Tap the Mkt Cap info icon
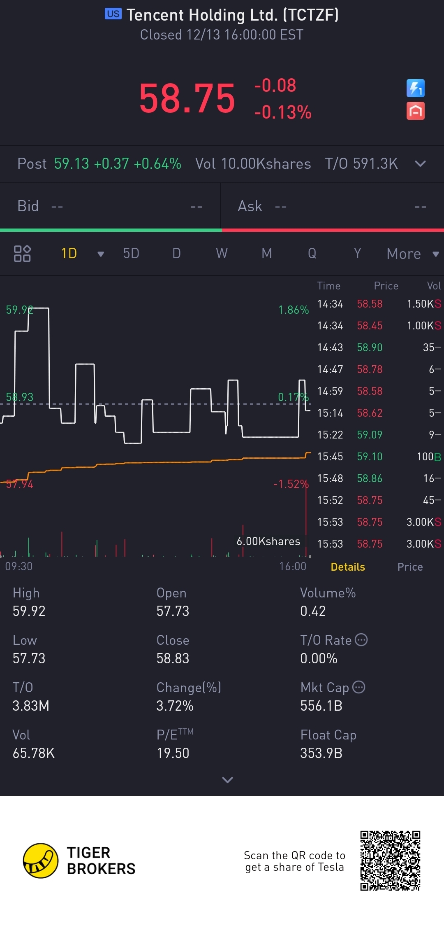The image size is (444, 926). (x=359, y=687)
